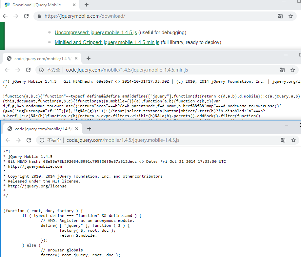Close the Download | jQuery Mobile tab
The width and height of the screenshot is (301, 257).
coord(74,5)
